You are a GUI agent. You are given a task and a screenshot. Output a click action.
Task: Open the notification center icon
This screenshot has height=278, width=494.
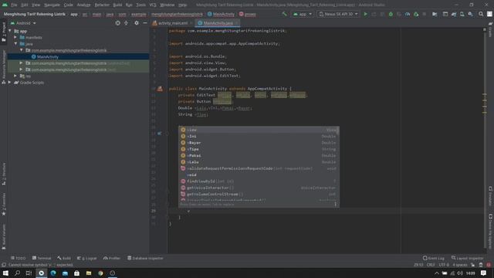pos(484,273)
